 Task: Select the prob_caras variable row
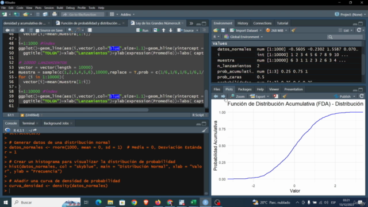pos(286,77)
